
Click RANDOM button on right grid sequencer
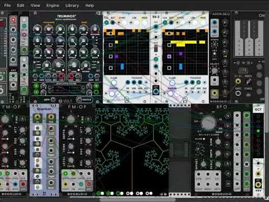170,94
